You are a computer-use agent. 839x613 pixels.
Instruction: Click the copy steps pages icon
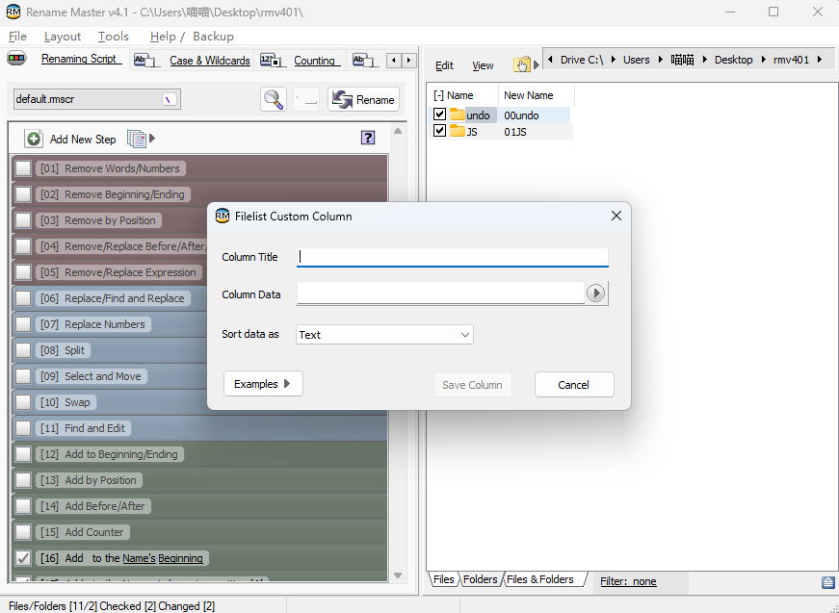point(137,139)
